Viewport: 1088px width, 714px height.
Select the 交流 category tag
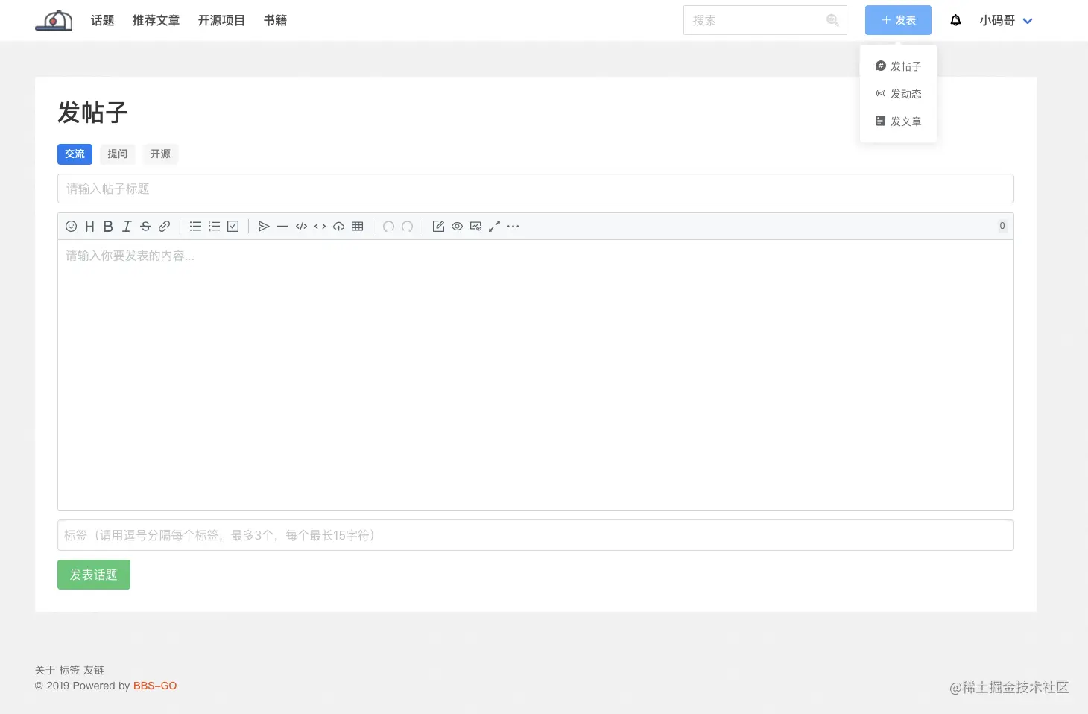(75, 154)
